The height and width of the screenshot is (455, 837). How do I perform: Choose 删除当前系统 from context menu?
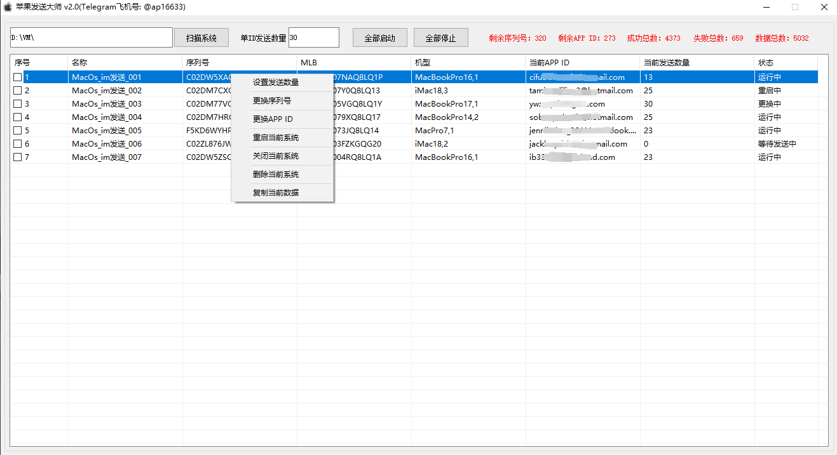tap(283, 175)
